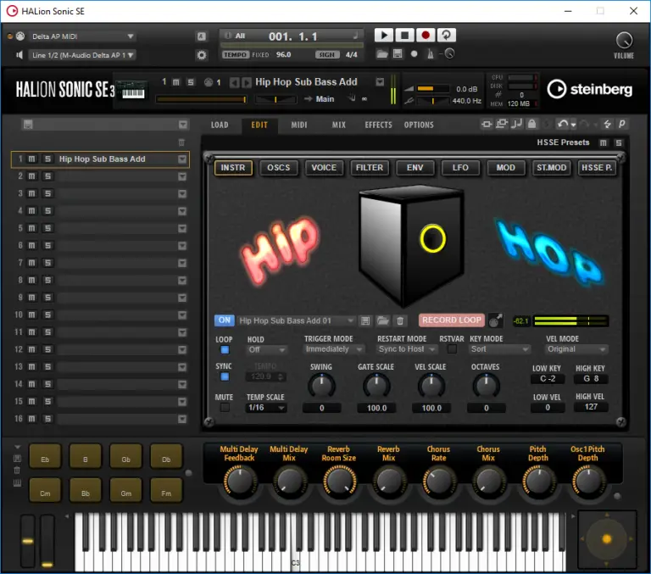The image size is (651, 574).
Task: Click the undo arrow in the toolbar
Action: pyautogui.click(x=563, y=124)
